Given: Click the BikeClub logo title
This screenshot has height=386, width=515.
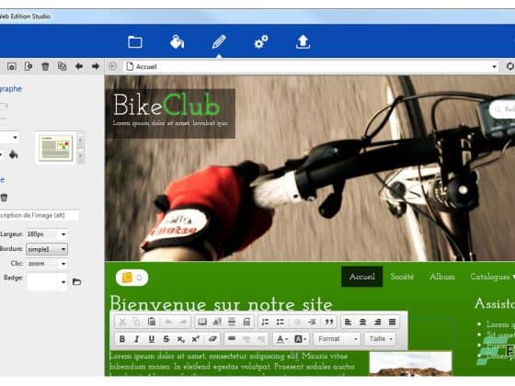Looking at the screenshot, I should tap(166, 105).
